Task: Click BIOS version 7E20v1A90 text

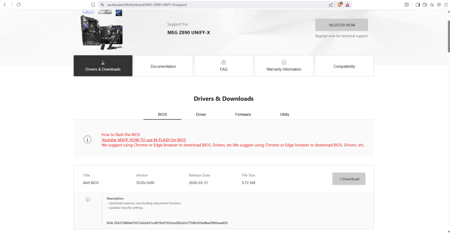Action: tap(145, 183)
